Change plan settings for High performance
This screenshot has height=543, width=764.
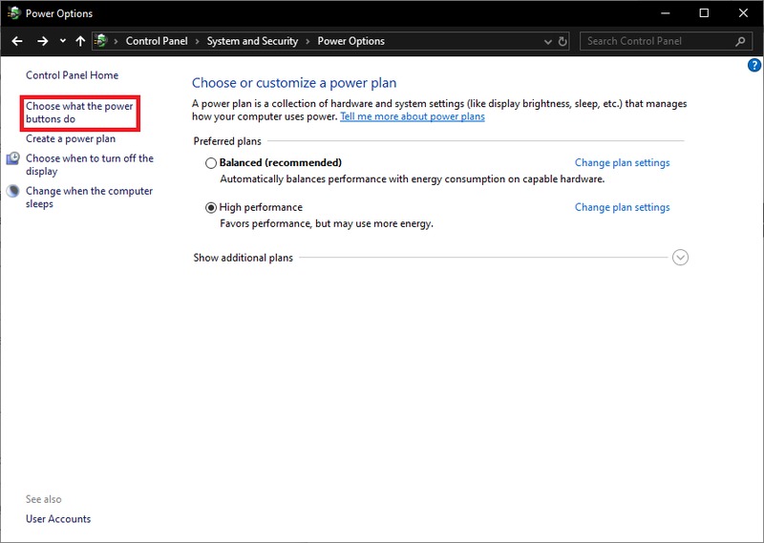[x=623, y=207]
